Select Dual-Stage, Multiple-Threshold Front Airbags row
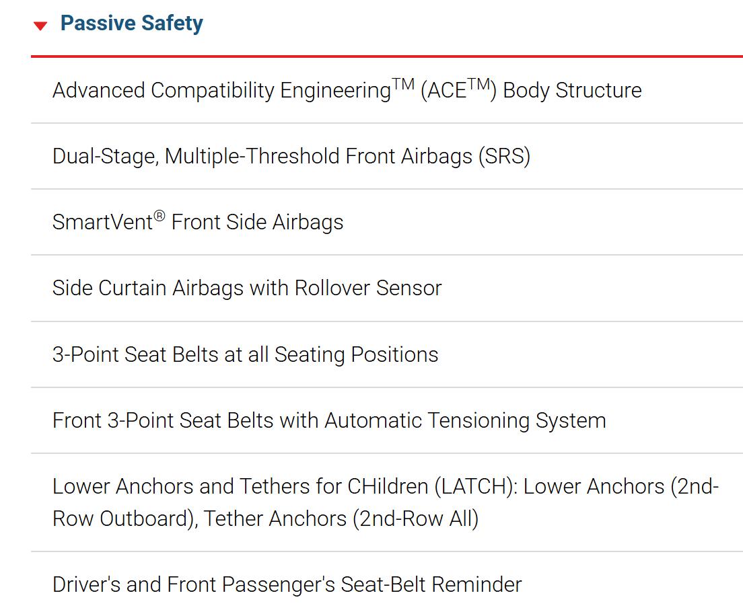The height and width of the screenshot is (616, 743). (x=387, y=156)
